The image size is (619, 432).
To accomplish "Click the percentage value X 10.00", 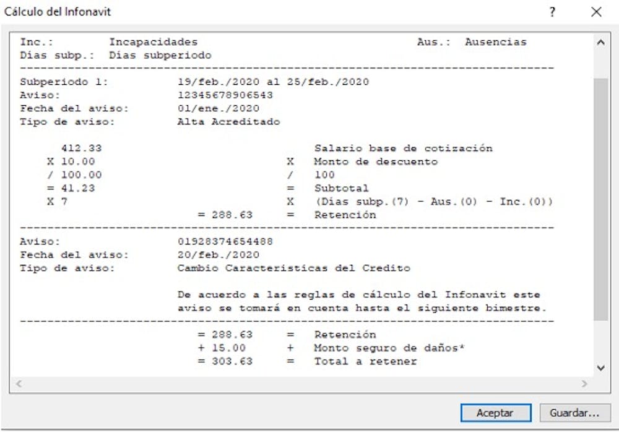I will click(x=71, y=162).
